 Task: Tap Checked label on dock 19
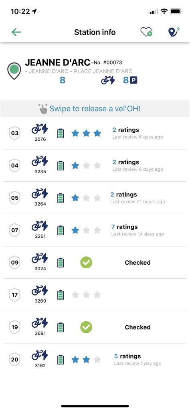(x=137, y=327)
